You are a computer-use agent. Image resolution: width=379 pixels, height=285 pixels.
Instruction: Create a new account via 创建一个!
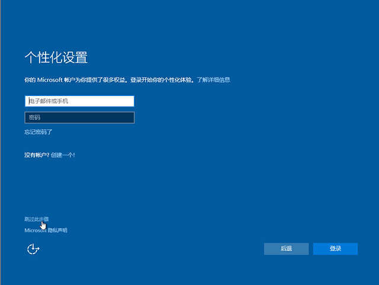(x=63, y=155)
